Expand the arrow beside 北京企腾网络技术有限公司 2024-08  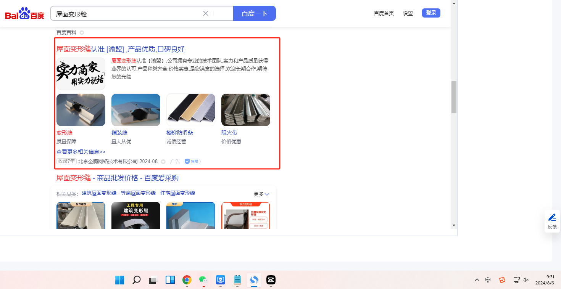click(163, 162)
